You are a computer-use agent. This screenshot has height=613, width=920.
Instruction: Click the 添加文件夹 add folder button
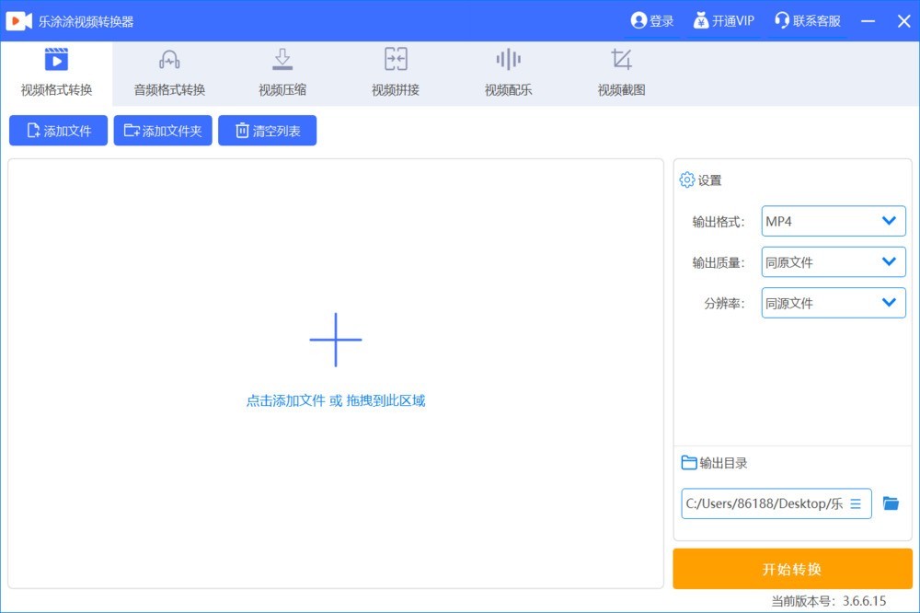point(163,131)
